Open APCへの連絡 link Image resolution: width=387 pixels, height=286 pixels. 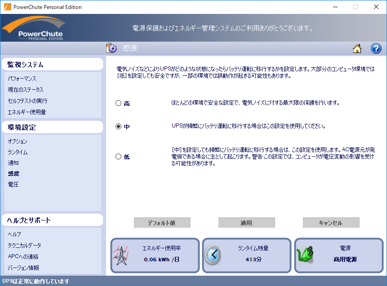[x=23, y=256]
